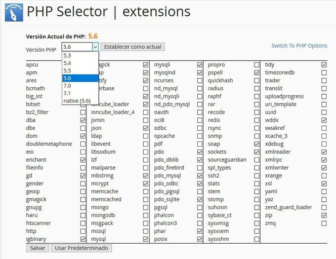336x259 pixels.
Task: Enable the opcache extension checkbox
Action: click(x=200, y=136)
